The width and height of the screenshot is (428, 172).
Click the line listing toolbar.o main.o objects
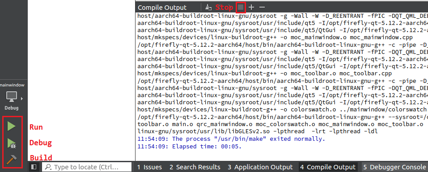point(280,124)
